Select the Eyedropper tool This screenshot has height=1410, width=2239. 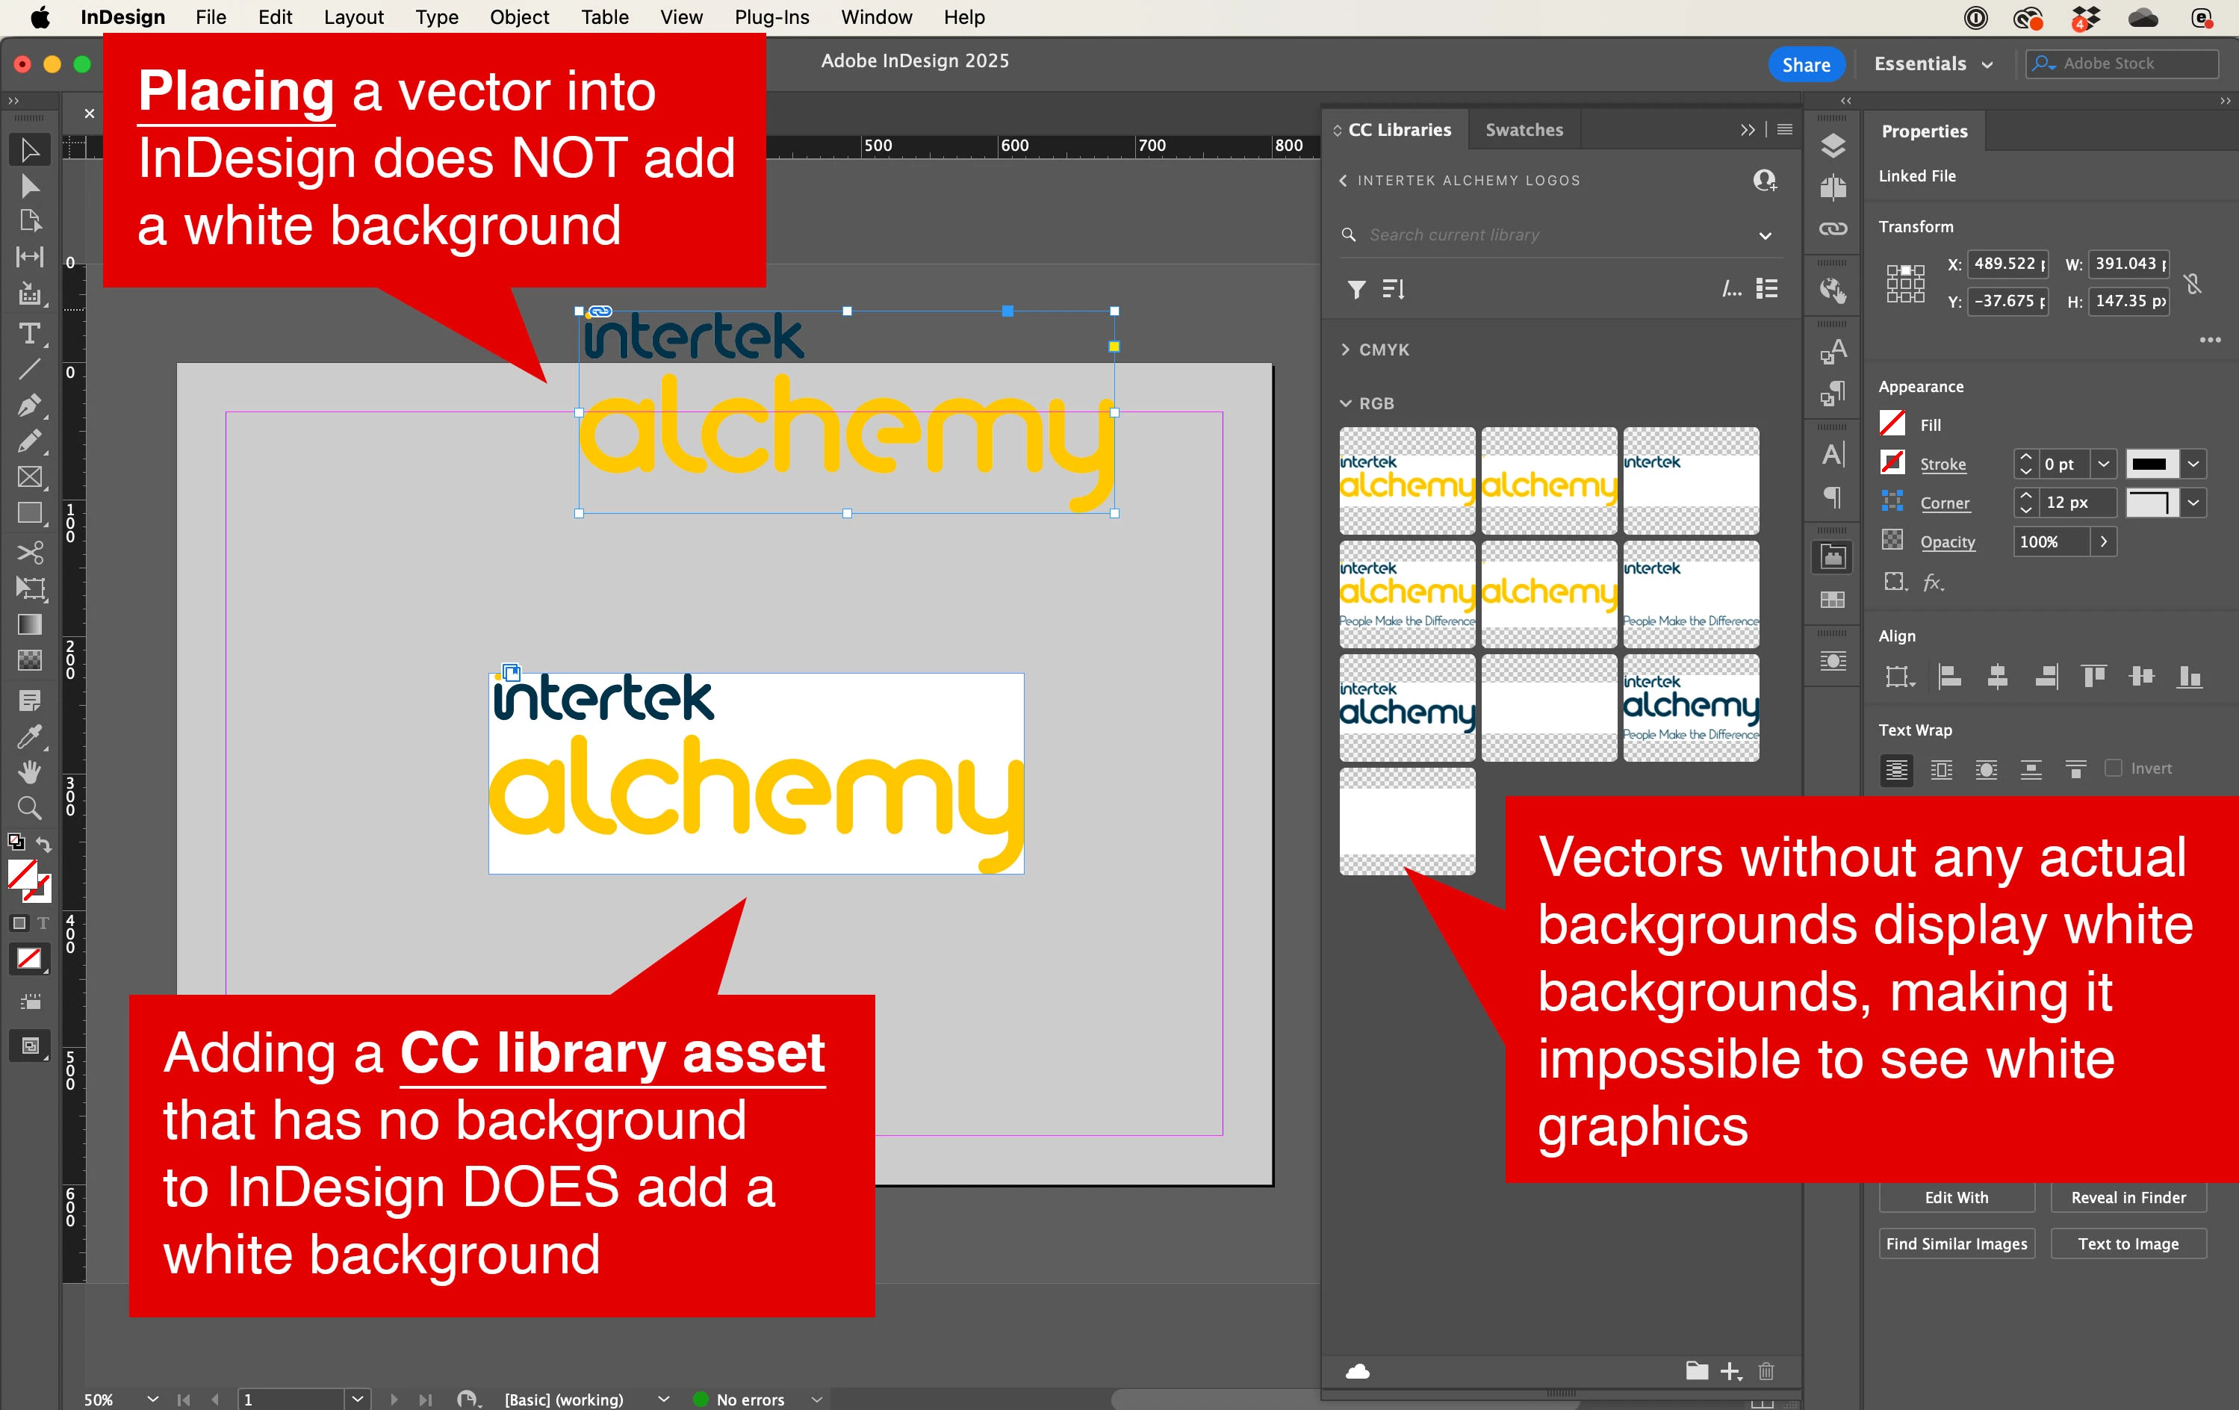click(x=29, y=736)
